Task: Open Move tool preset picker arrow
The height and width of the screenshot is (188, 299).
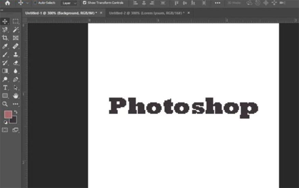Action: coord(27,3)
